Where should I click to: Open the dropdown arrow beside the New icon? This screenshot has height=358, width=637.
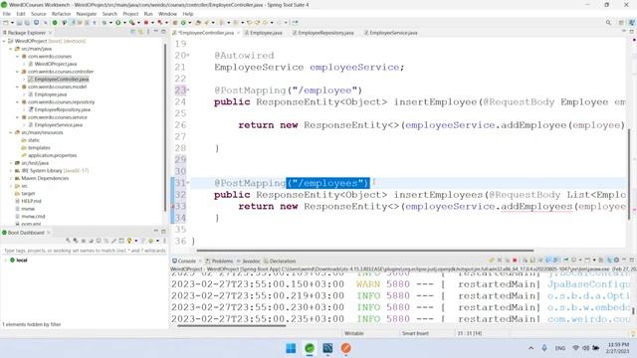coord(12,23)
